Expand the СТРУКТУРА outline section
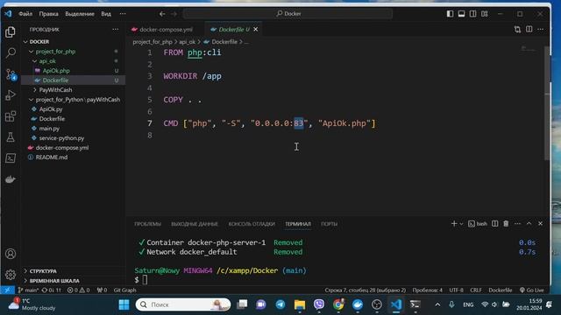Viewport: 561px width, 315px height. coord(25,271)
